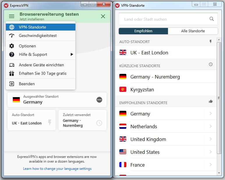Click the scroll-down arrow in VPN-Standorte list

click(x=219, y=173)
